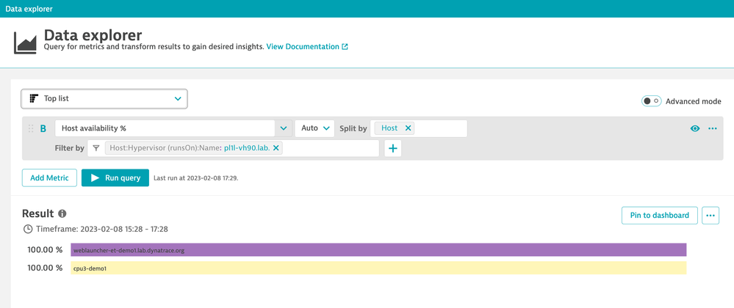The image size is (734, 308).
Task: Open the Top list visualization dropdown
Action: point(104,98)
